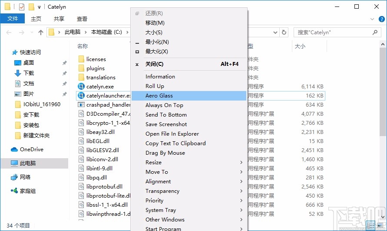Click the libEGL.dll file icon
The image size is (387, 231).
coord(81,141)
